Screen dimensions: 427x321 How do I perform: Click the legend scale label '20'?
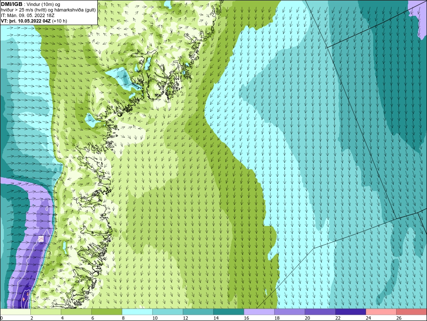tap(307, 318)
